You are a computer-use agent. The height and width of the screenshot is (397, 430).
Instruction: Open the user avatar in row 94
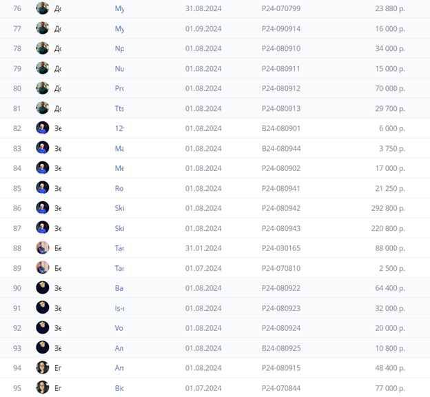tap(43, 368)
